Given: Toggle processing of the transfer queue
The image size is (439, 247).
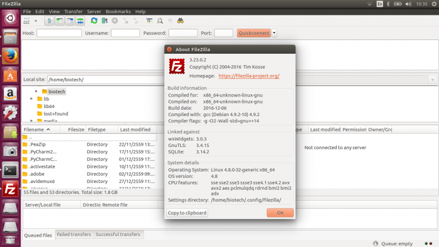Looking at the screenshot, I should (x=105, y=21).
